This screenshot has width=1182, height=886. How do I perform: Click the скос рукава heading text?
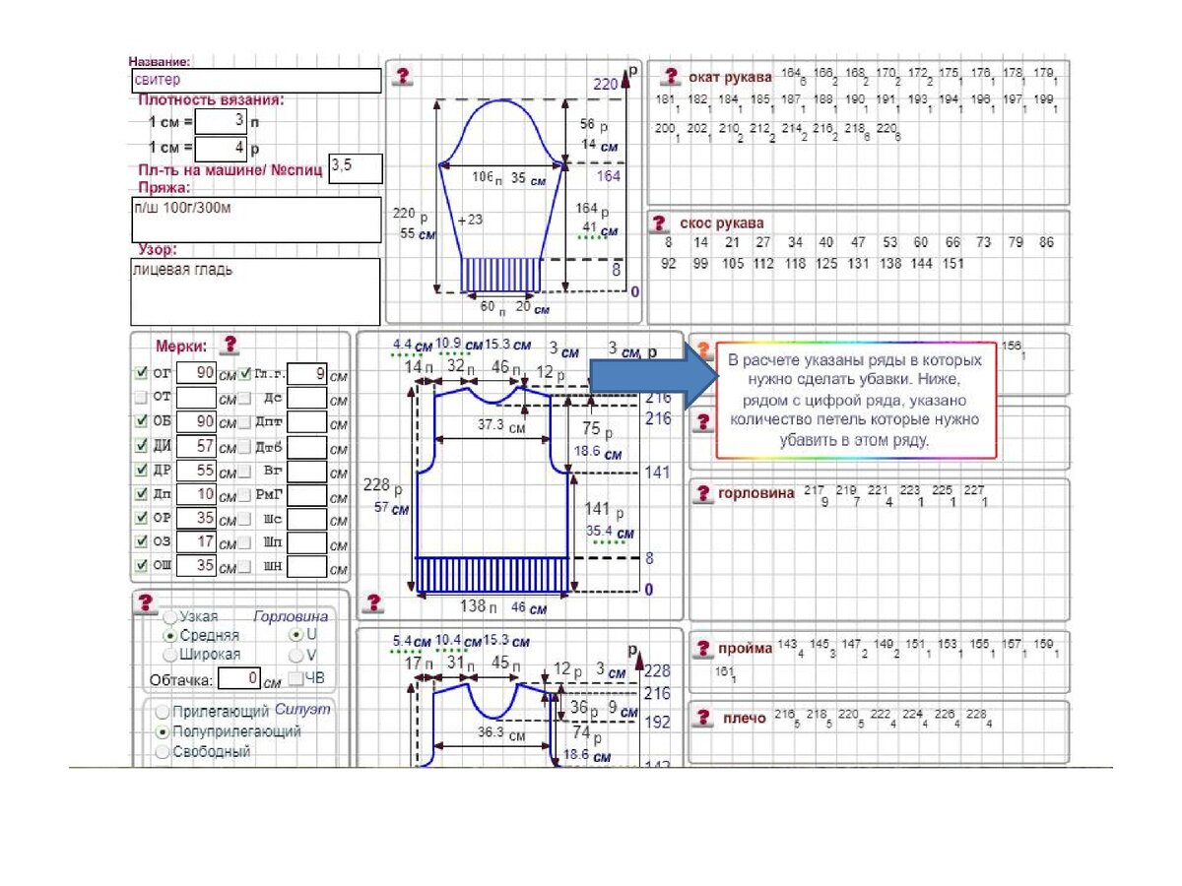click(x=721, y=223)
